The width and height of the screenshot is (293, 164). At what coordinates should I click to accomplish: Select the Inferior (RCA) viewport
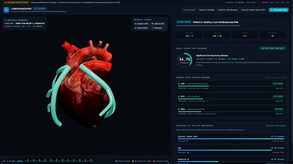pyautogui.click(x=141, y=28)
